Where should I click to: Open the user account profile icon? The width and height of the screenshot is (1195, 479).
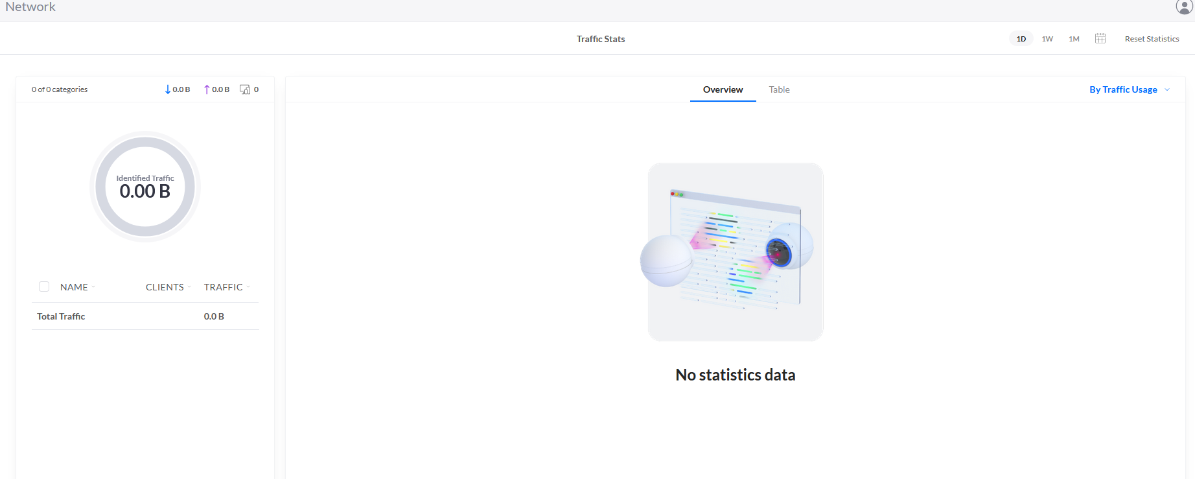[x=1185, y=6]
